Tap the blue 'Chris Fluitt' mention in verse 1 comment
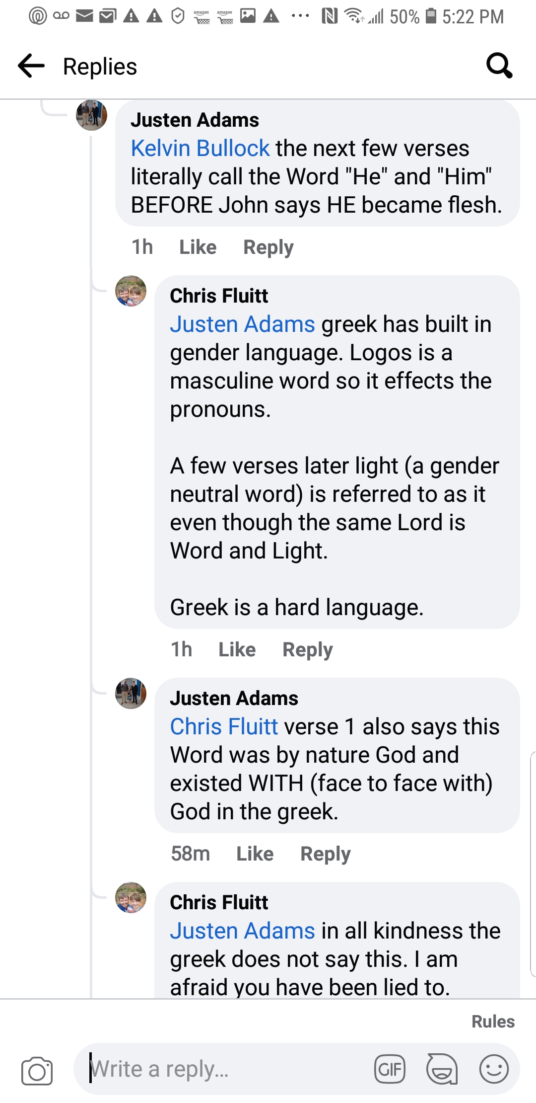536x1103 pixels. click(224, 726)
